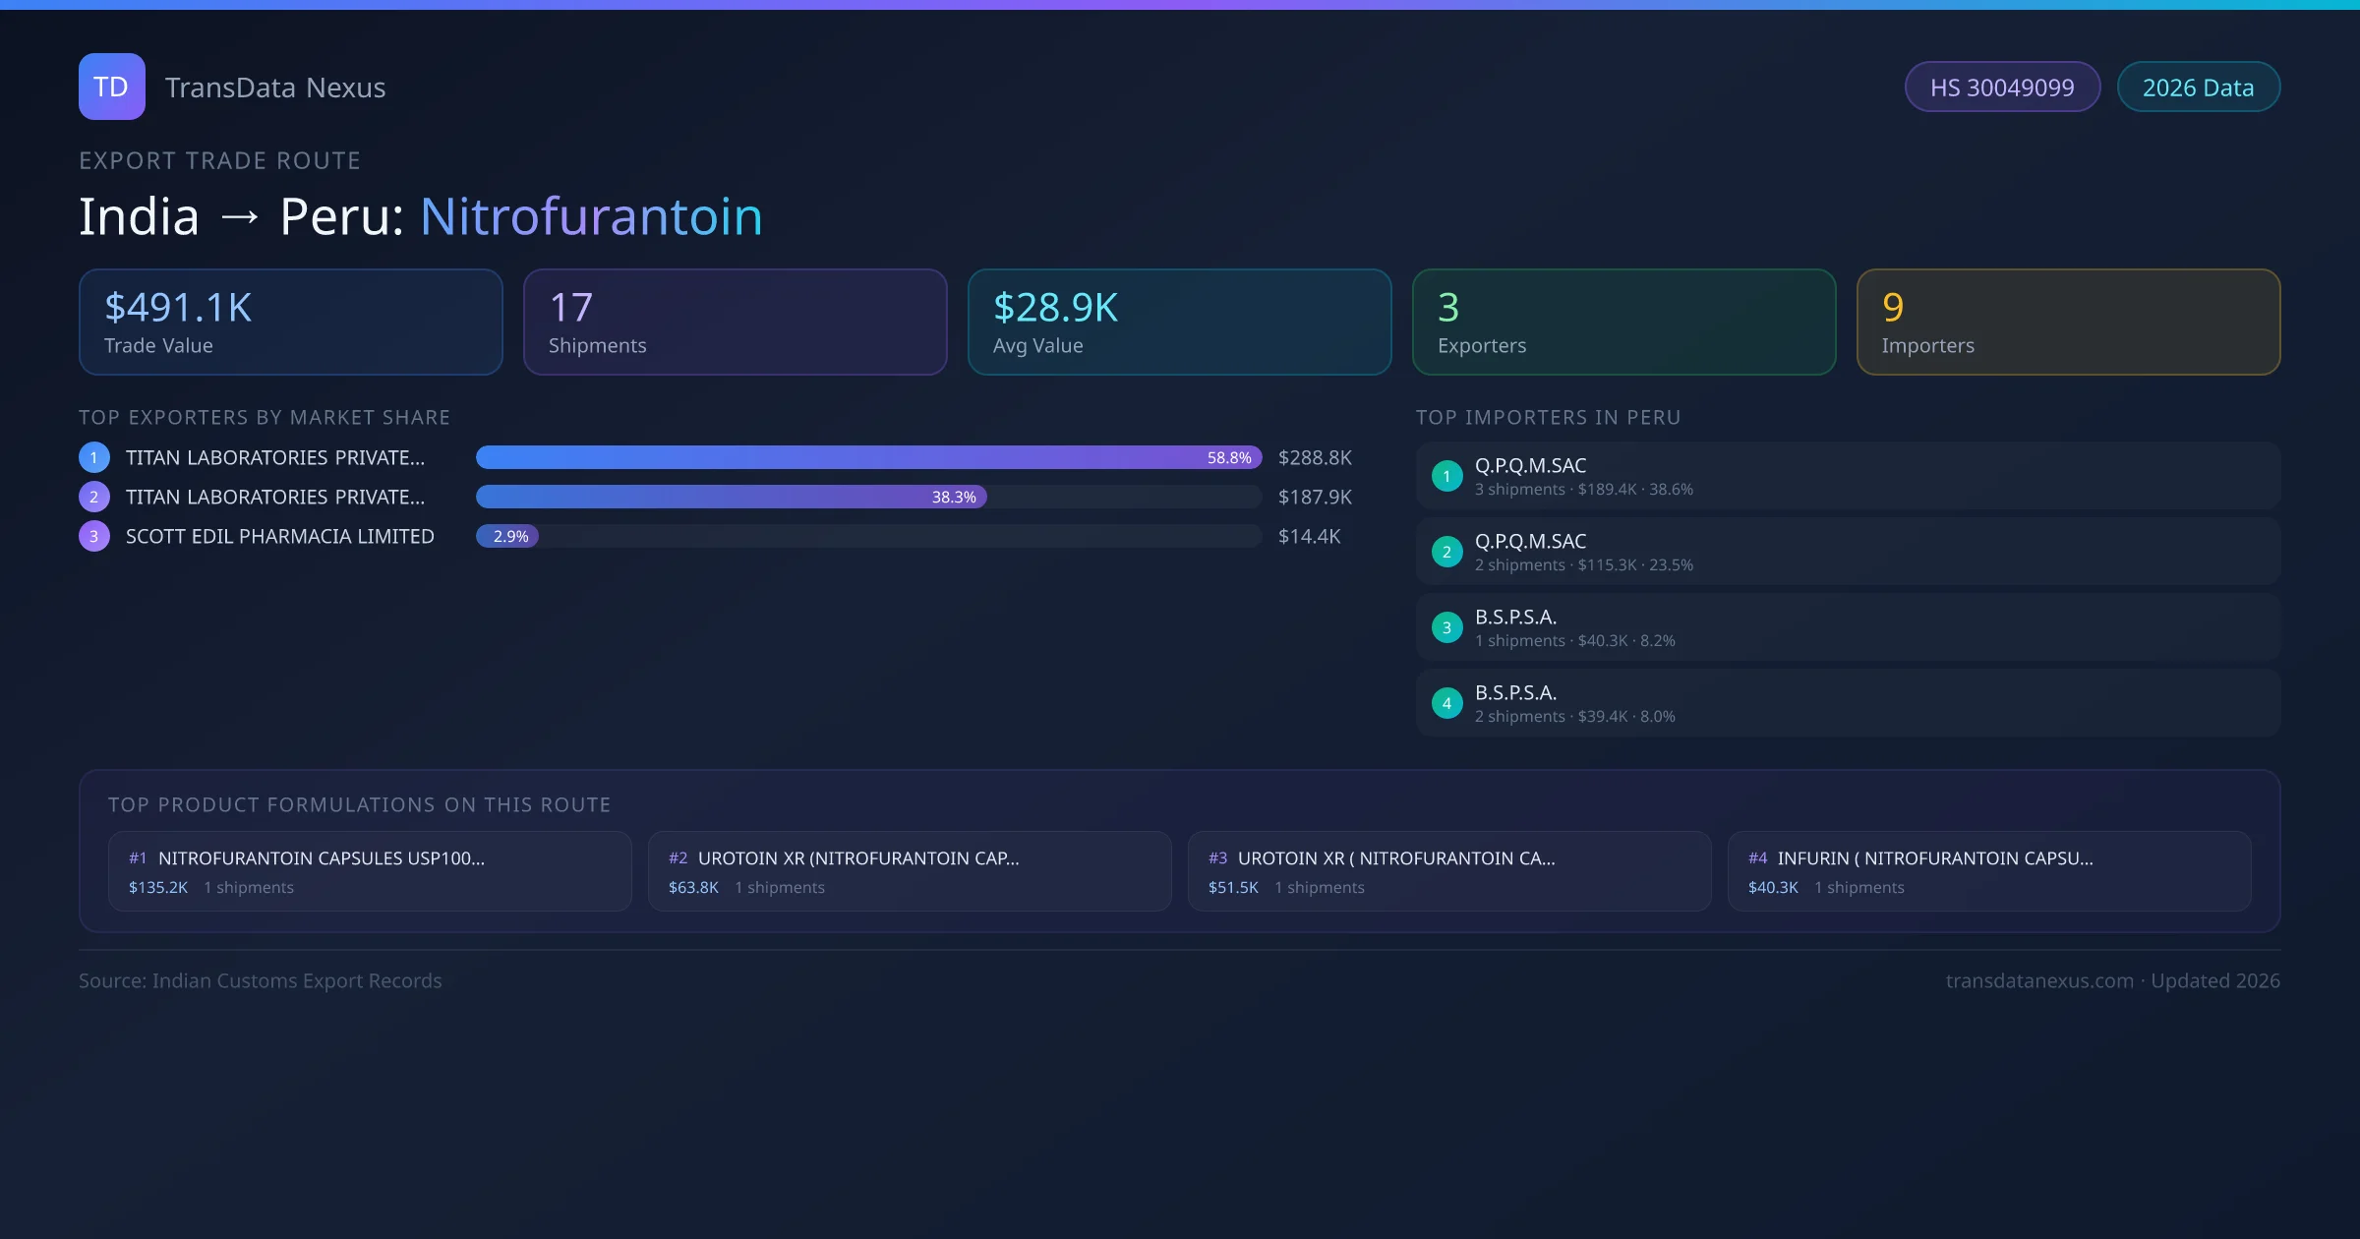The width and height of the screenshot is (2360, 1239).
Task: Click the 38.3% market share bar
Action: click(x=731, y=497)
